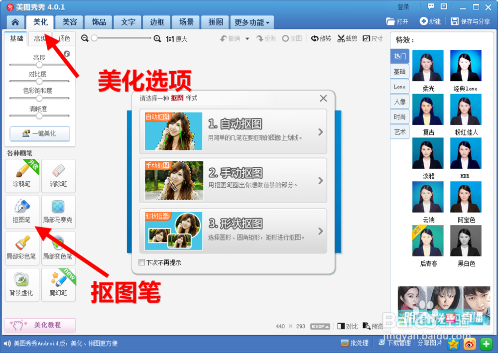Toggle the 原图 original image view
498x353 pixels.
[x=292, y=39]
